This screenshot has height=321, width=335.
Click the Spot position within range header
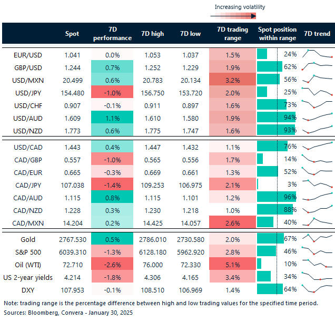pos(277,34)
